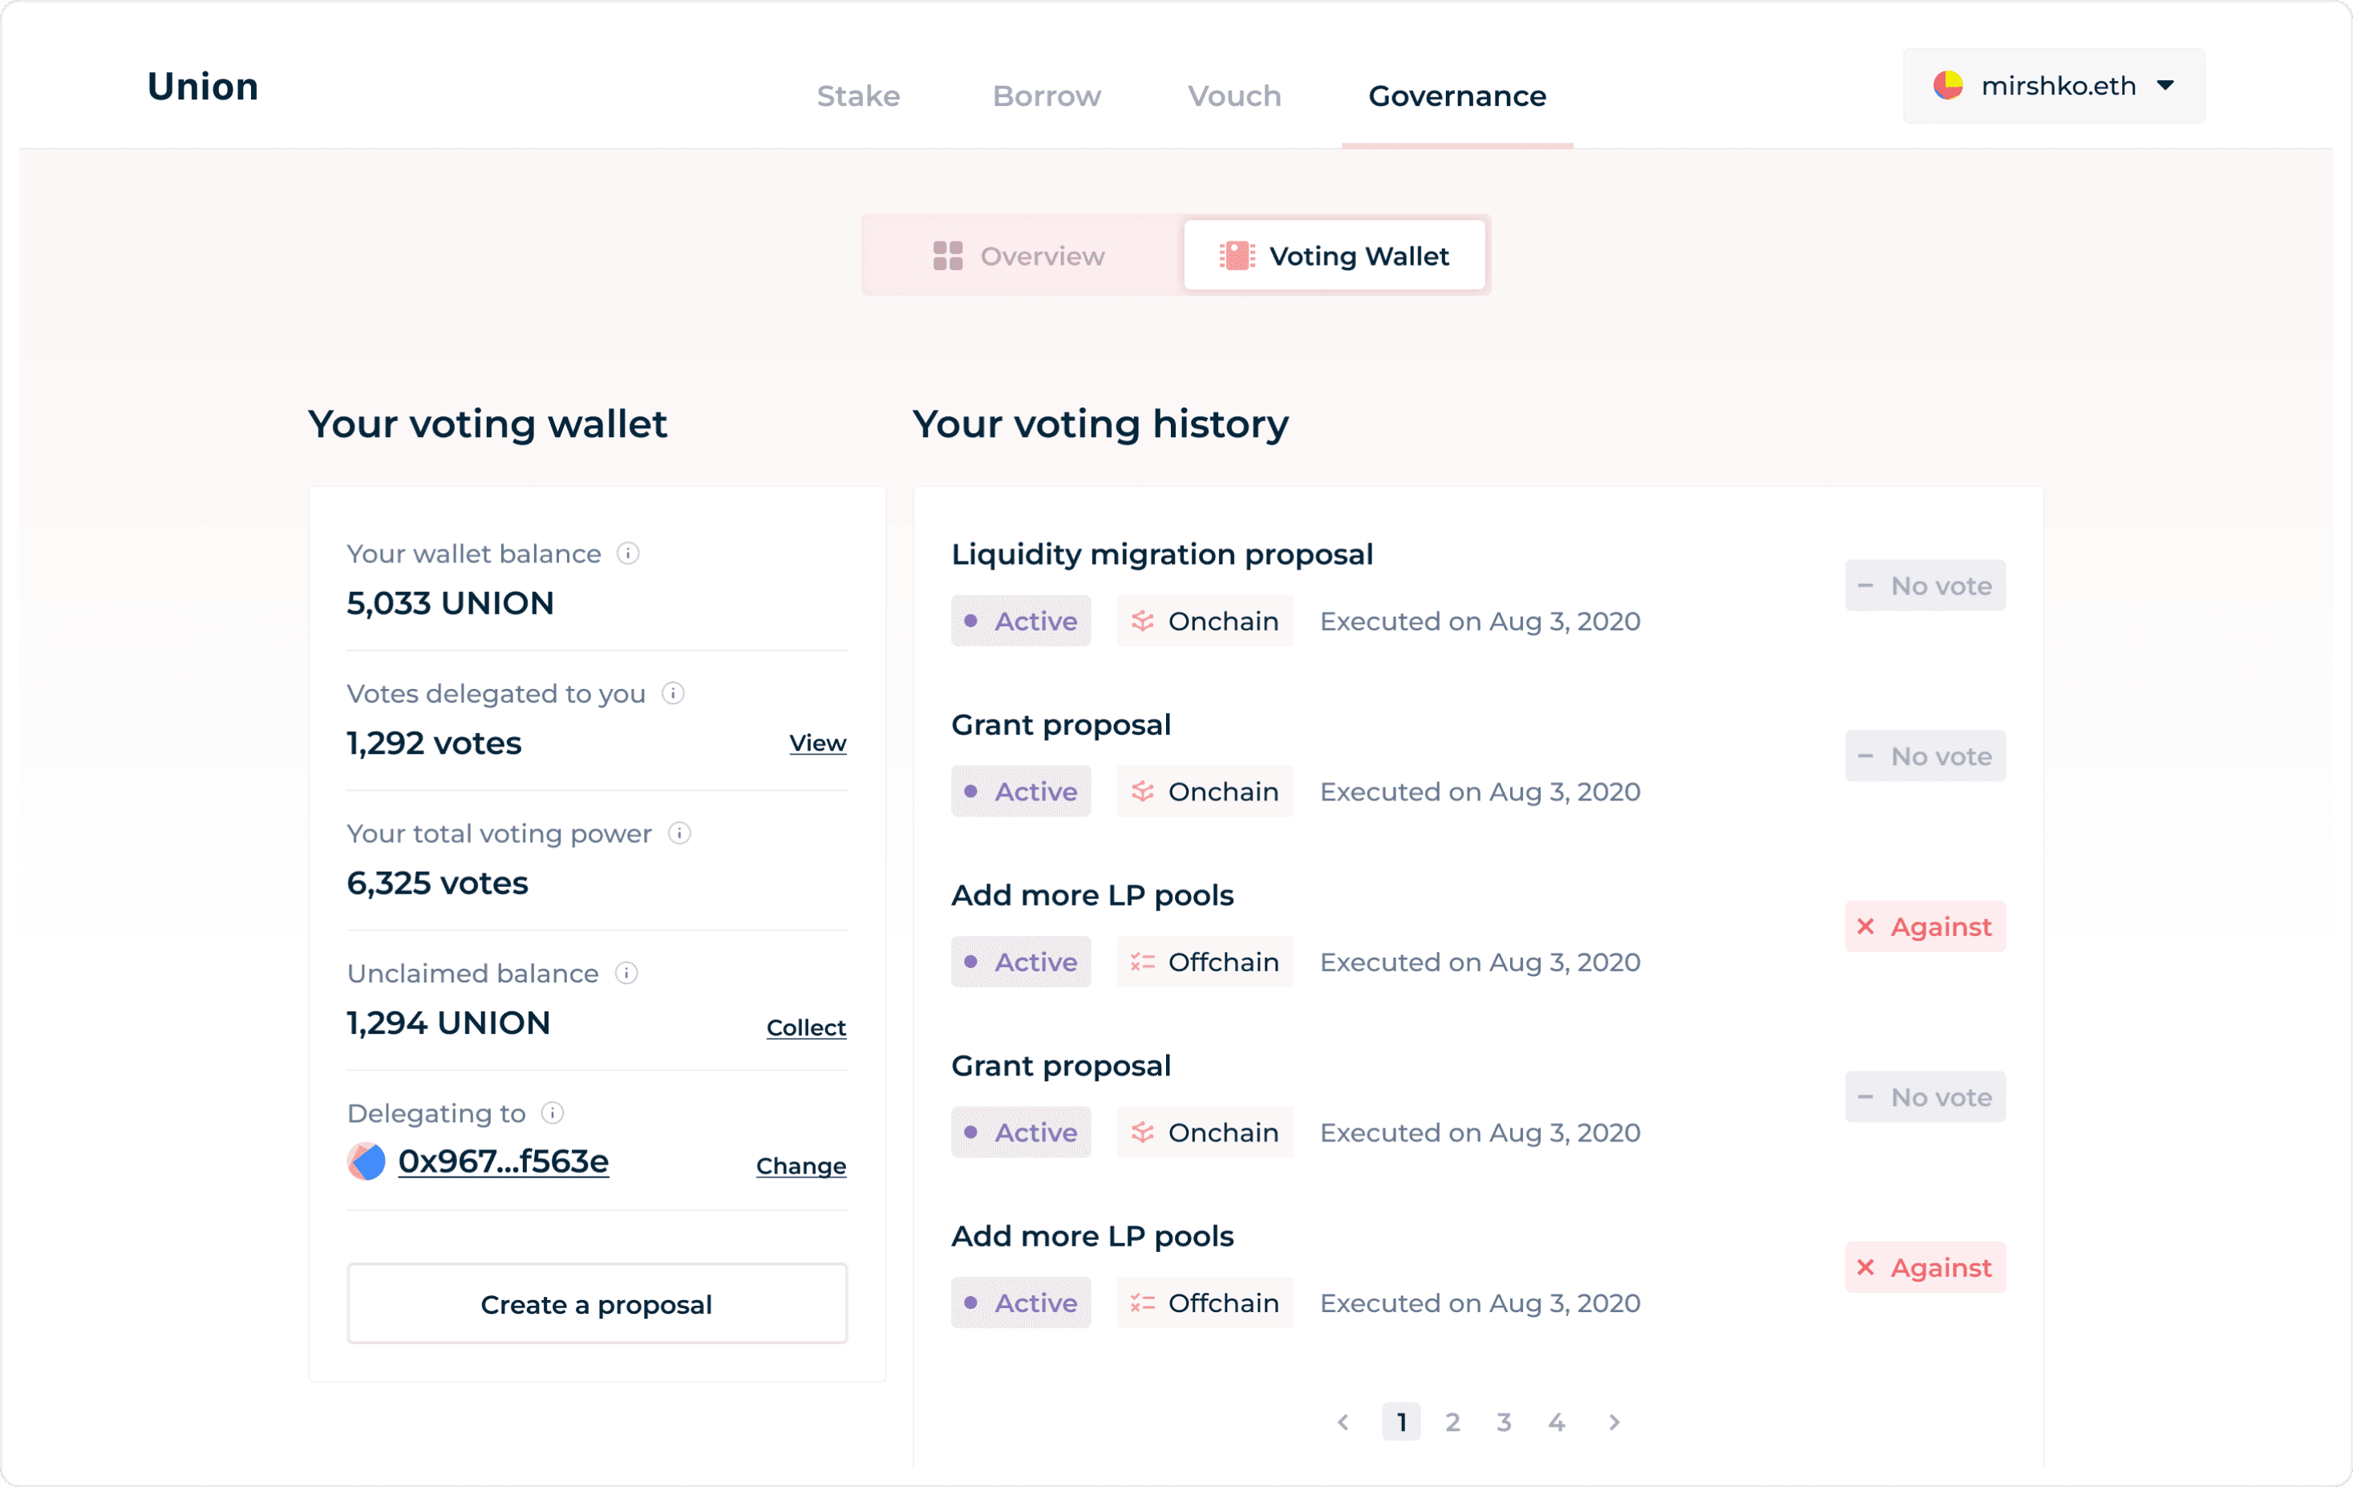Image resolution: width=2353 pixels, height=1487 pixels.
Task: Jump to page 3 of voting history
Action: (1504, 1423)
